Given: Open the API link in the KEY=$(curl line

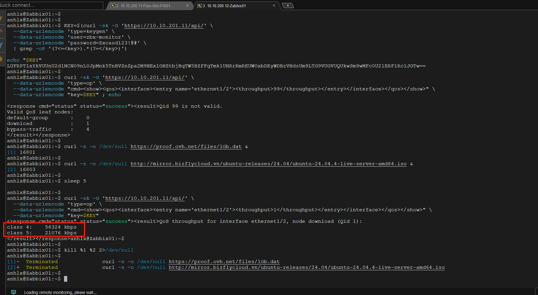Looking at the screenshot, I should (164, 26).
